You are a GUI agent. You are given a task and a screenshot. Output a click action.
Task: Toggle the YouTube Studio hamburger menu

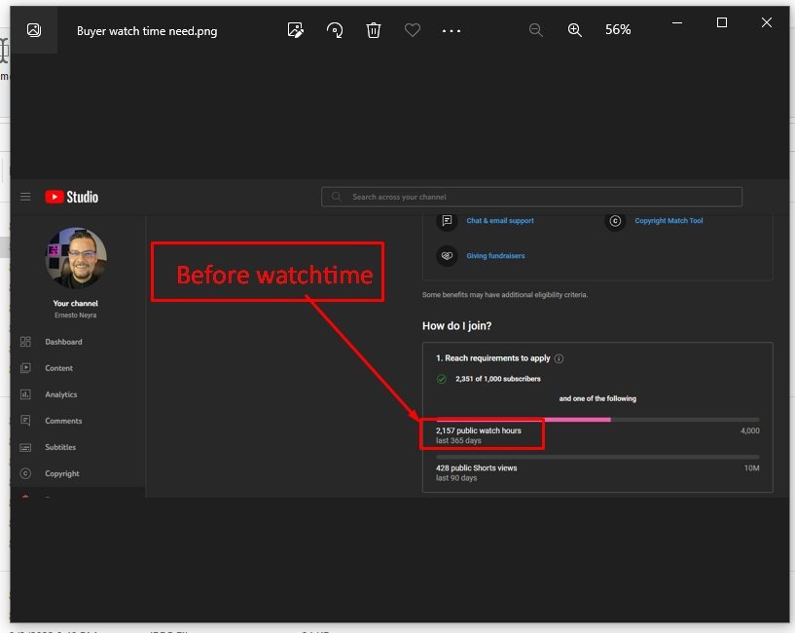pos(25,197)
